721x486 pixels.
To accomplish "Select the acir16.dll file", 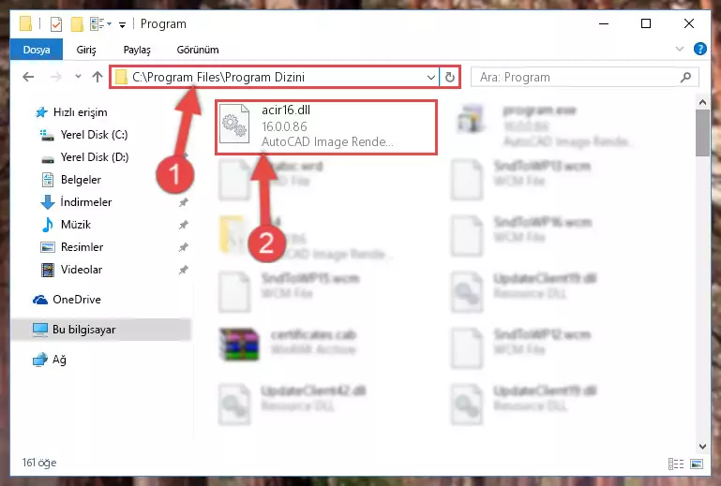I will (326, 126).
